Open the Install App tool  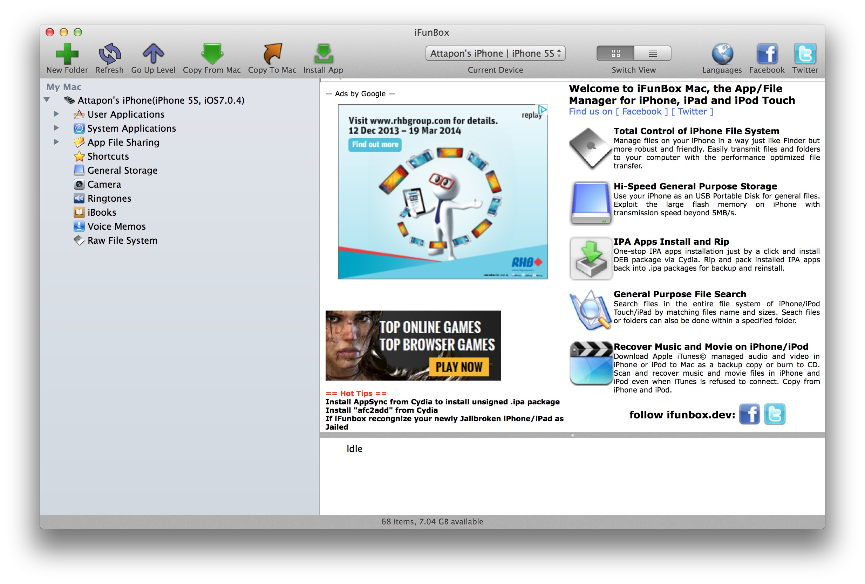(x=323, y=54)
